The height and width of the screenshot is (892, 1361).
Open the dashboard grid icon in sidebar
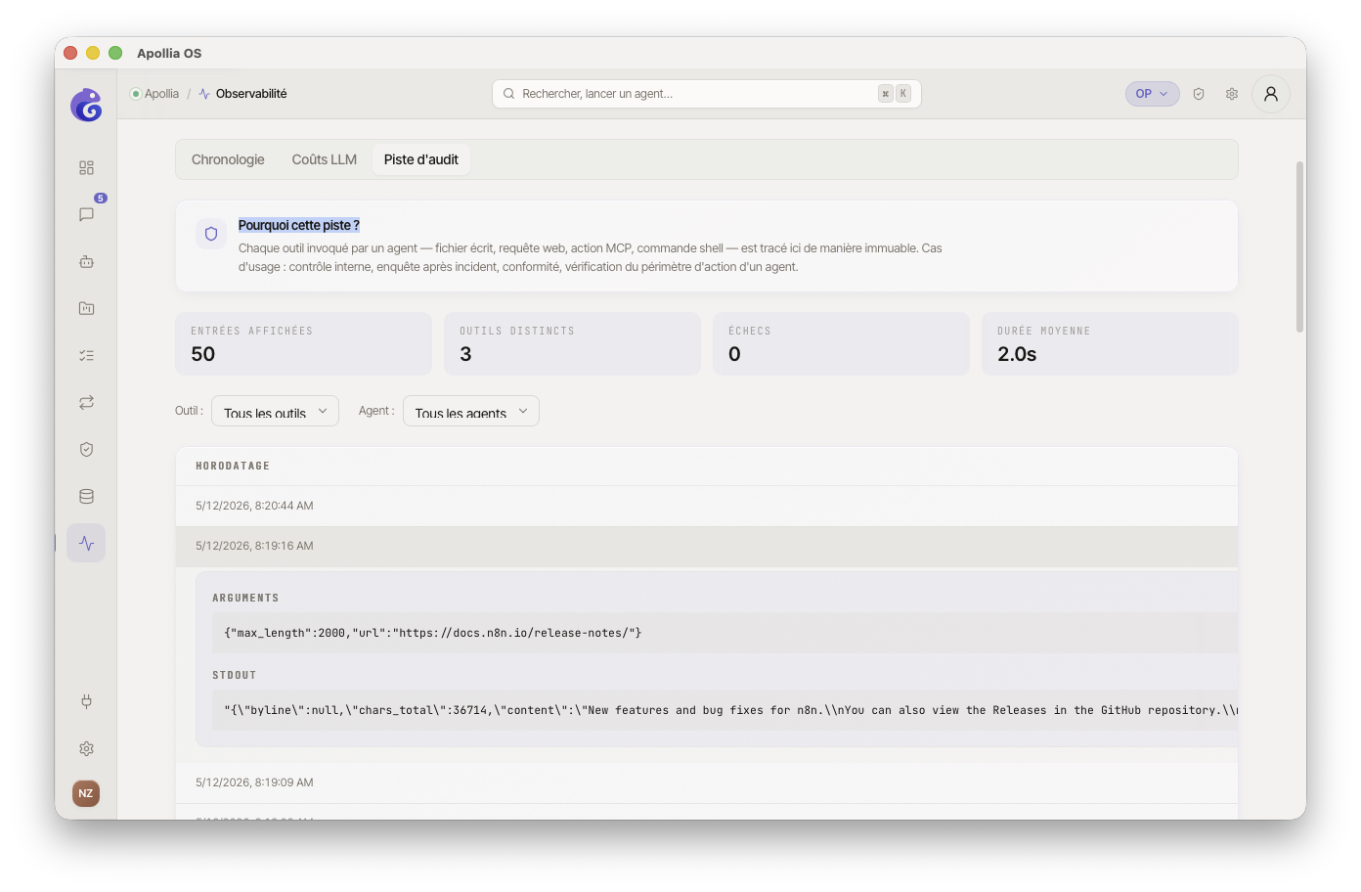pyautogui.click(x=86, y=168)
